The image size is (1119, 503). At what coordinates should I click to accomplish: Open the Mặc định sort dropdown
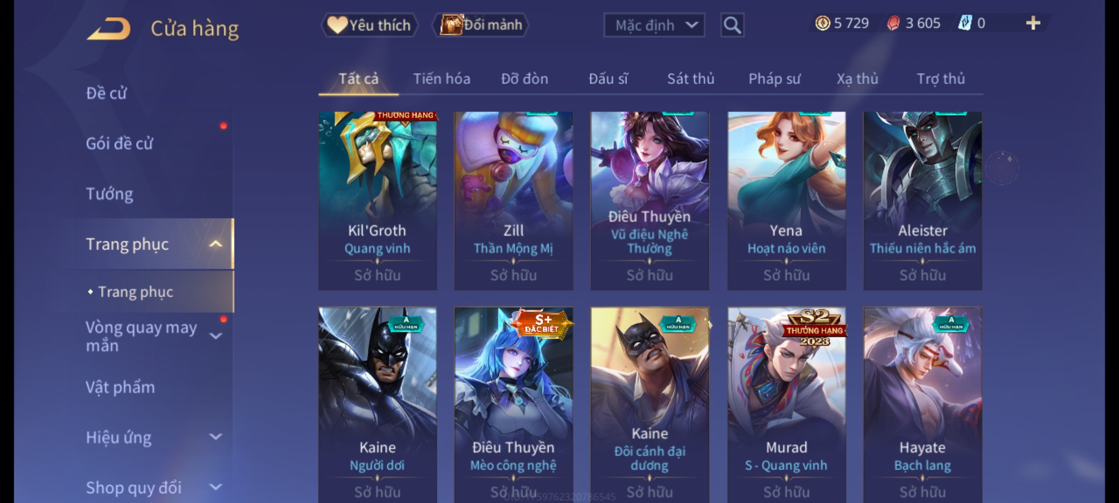click(654, 25)
